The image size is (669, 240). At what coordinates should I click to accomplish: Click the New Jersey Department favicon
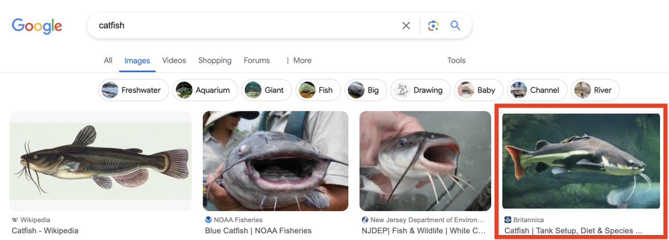pos(365,220)
